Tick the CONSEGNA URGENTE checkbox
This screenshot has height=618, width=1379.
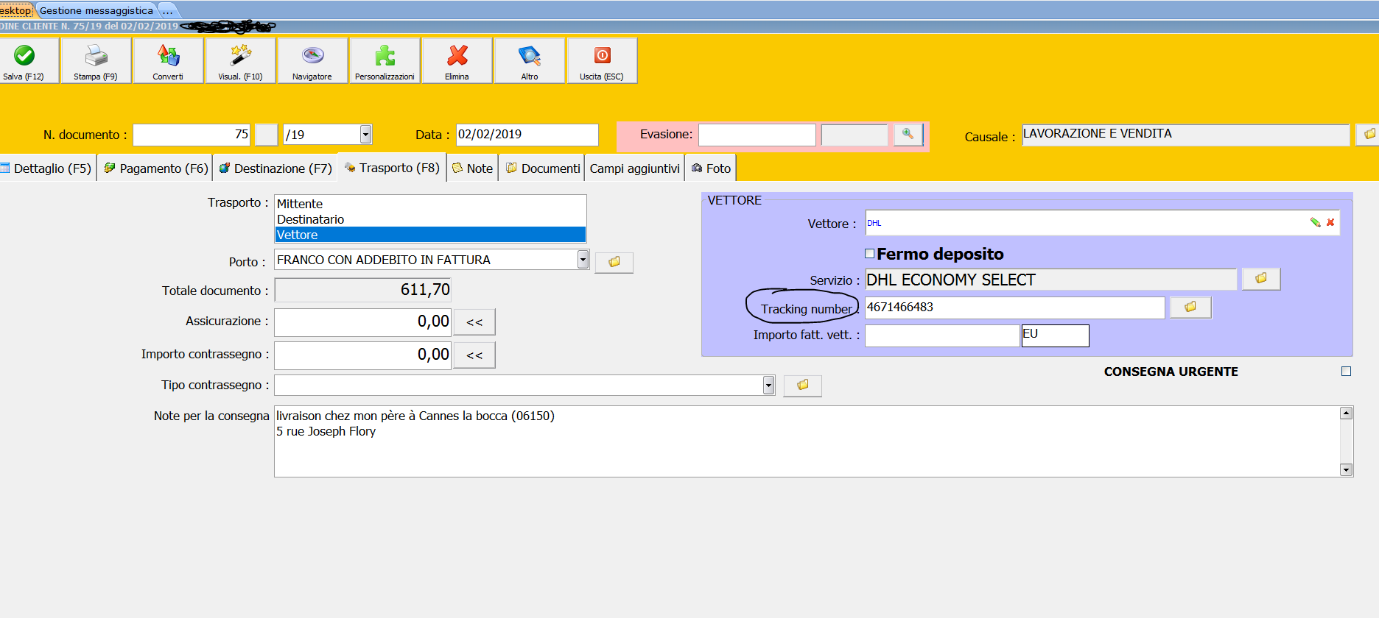coord(1347,372)
